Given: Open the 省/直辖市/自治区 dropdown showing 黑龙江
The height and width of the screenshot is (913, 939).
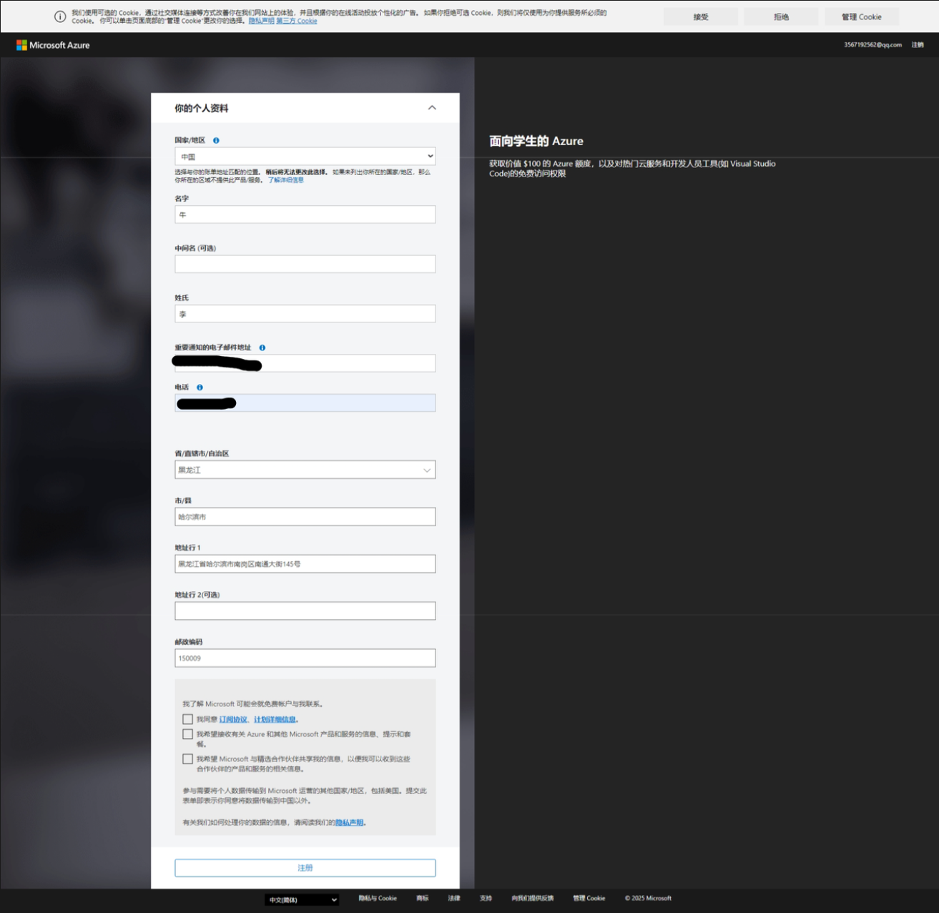Looking at the screenshot, I should point(305,470).
